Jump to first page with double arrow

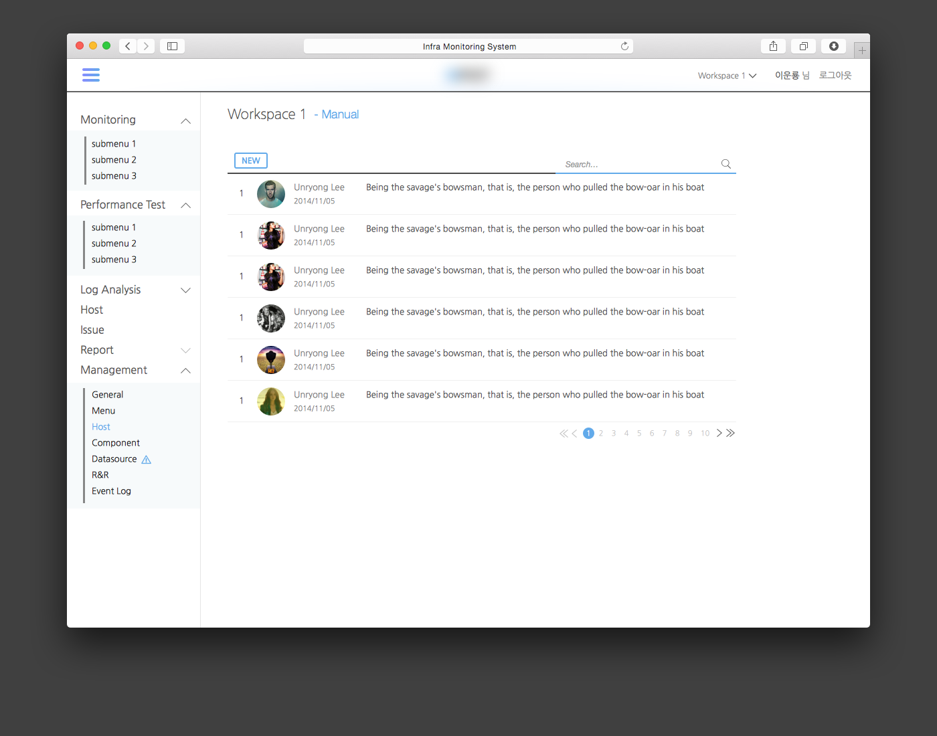tap(563, 434)
